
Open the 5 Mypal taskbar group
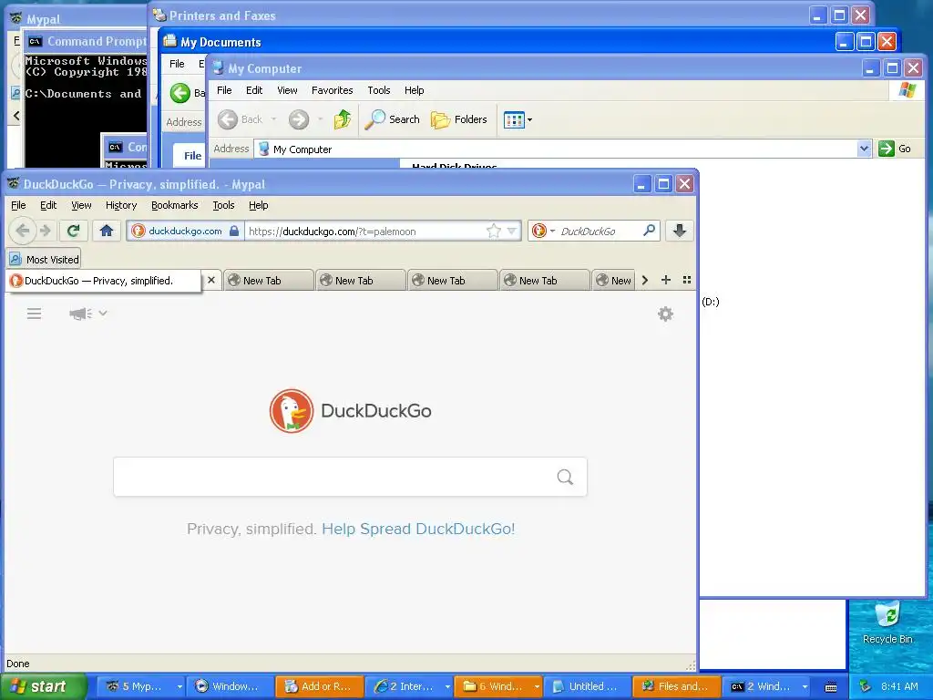(x=140, y=686)
